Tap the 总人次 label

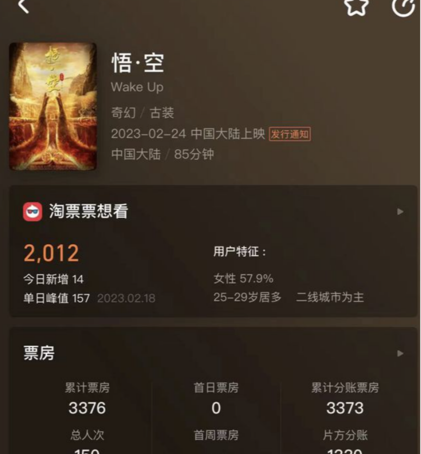point(87,435)
